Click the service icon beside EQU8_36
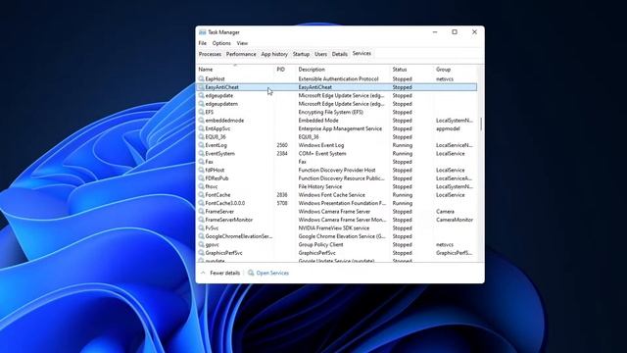 click(x=201, y=137)
